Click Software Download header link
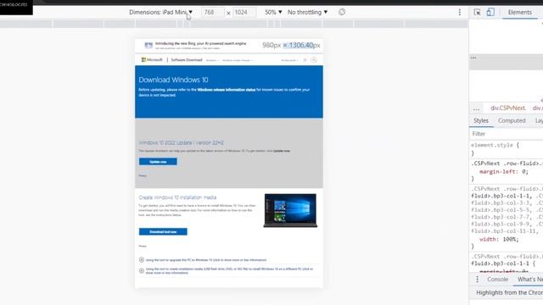The image size is (543, 305). [187, 60]
